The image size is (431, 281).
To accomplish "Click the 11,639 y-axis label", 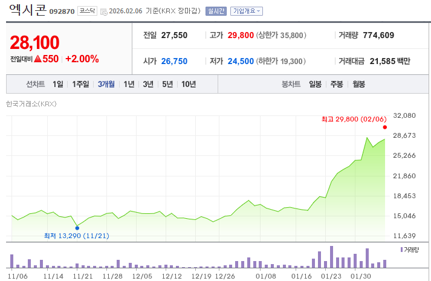I will (404, 236).
